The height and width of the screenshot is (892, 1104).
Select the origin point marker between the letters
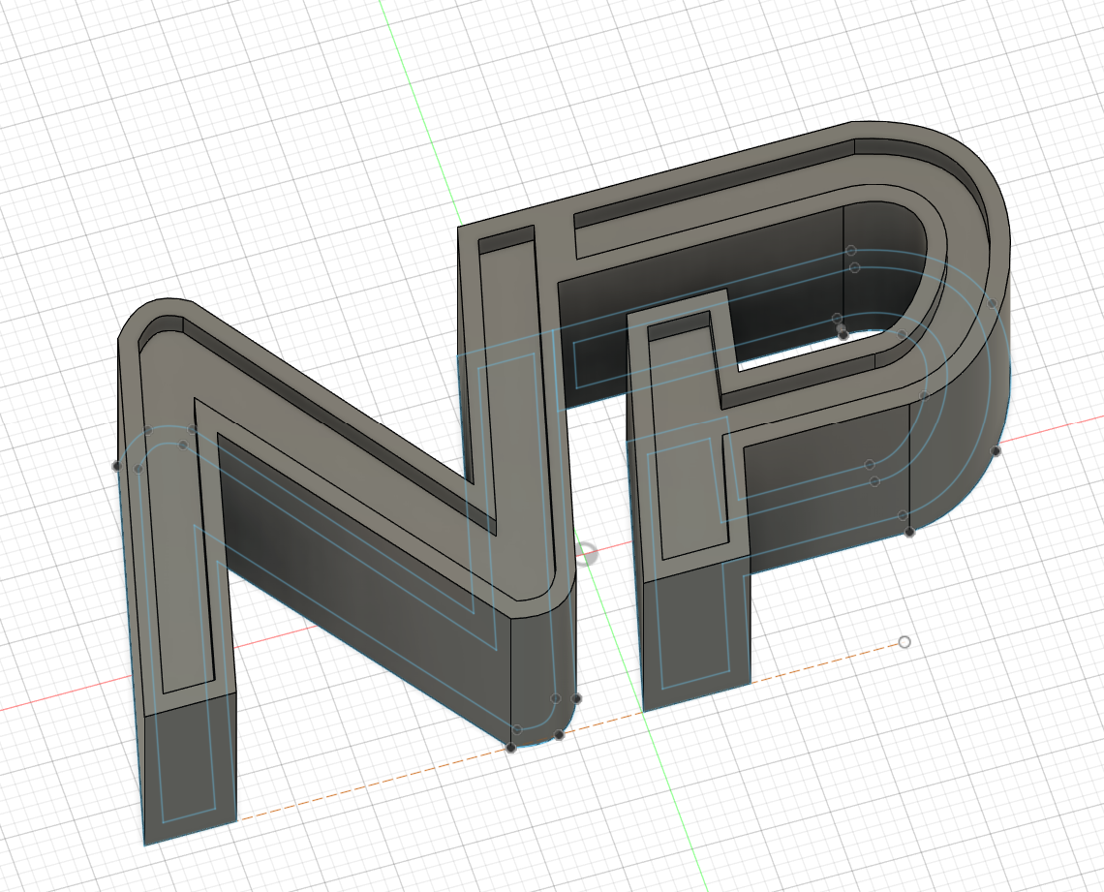[586, 554]
